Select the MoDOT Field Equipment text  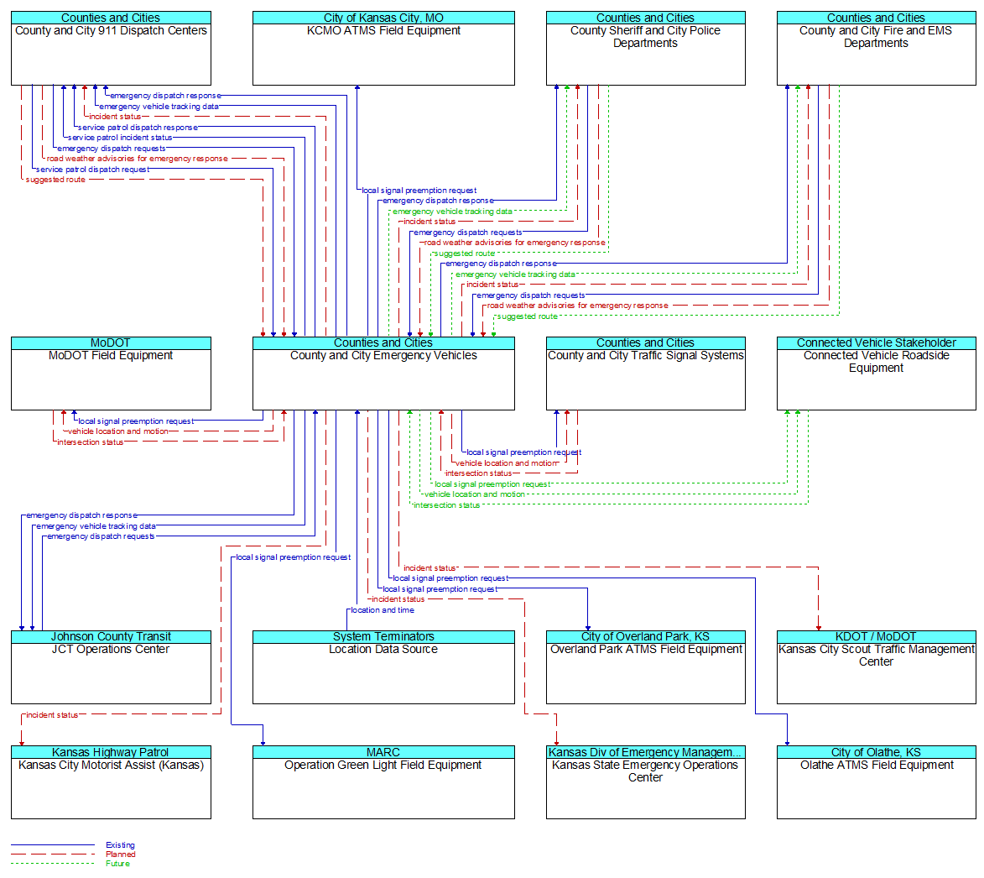(x=111, y=355)
